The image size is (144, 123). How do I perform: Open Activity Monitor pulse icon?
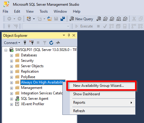pos(58,43)
